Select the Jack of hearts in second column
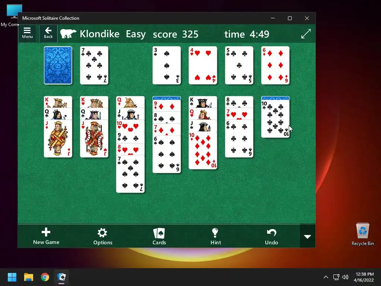This screenshot has width=381, height=286. click(x=94, y=139)
